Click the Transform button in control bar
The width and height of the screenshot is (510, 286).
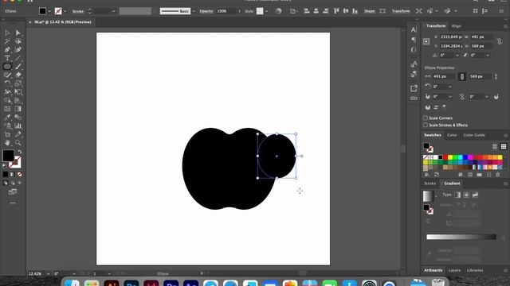click(401, 11)
